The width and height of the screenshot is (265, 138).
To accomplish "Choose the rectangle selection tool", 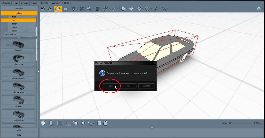I will (x=65, y=9).
